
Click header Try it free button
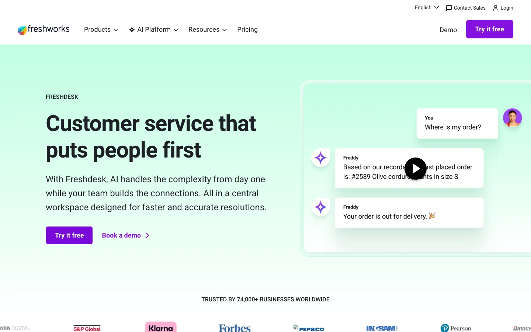point(490,29)
